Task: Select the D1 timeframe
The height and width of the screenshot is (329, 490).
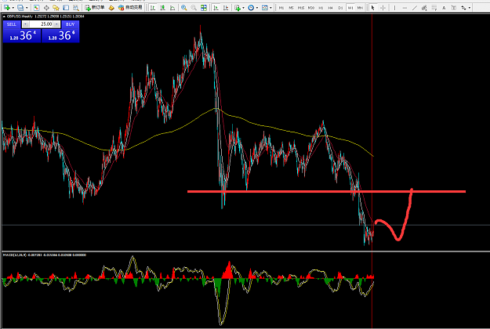Action: 340,8
